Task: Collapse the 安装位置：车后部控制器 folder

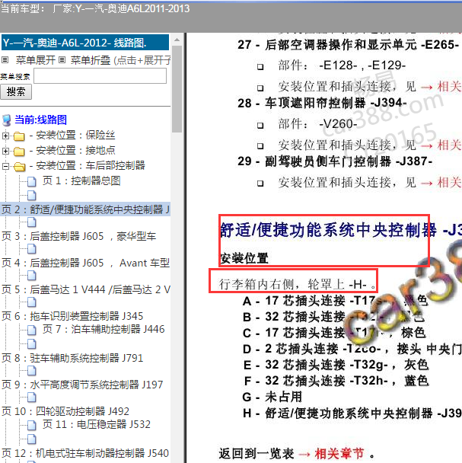Action: pyautogui.click(x=5, y=166)
